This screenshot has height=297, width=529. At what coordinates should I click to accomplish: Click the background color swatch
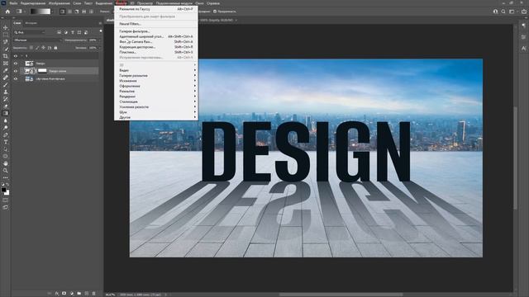(7, 193)
